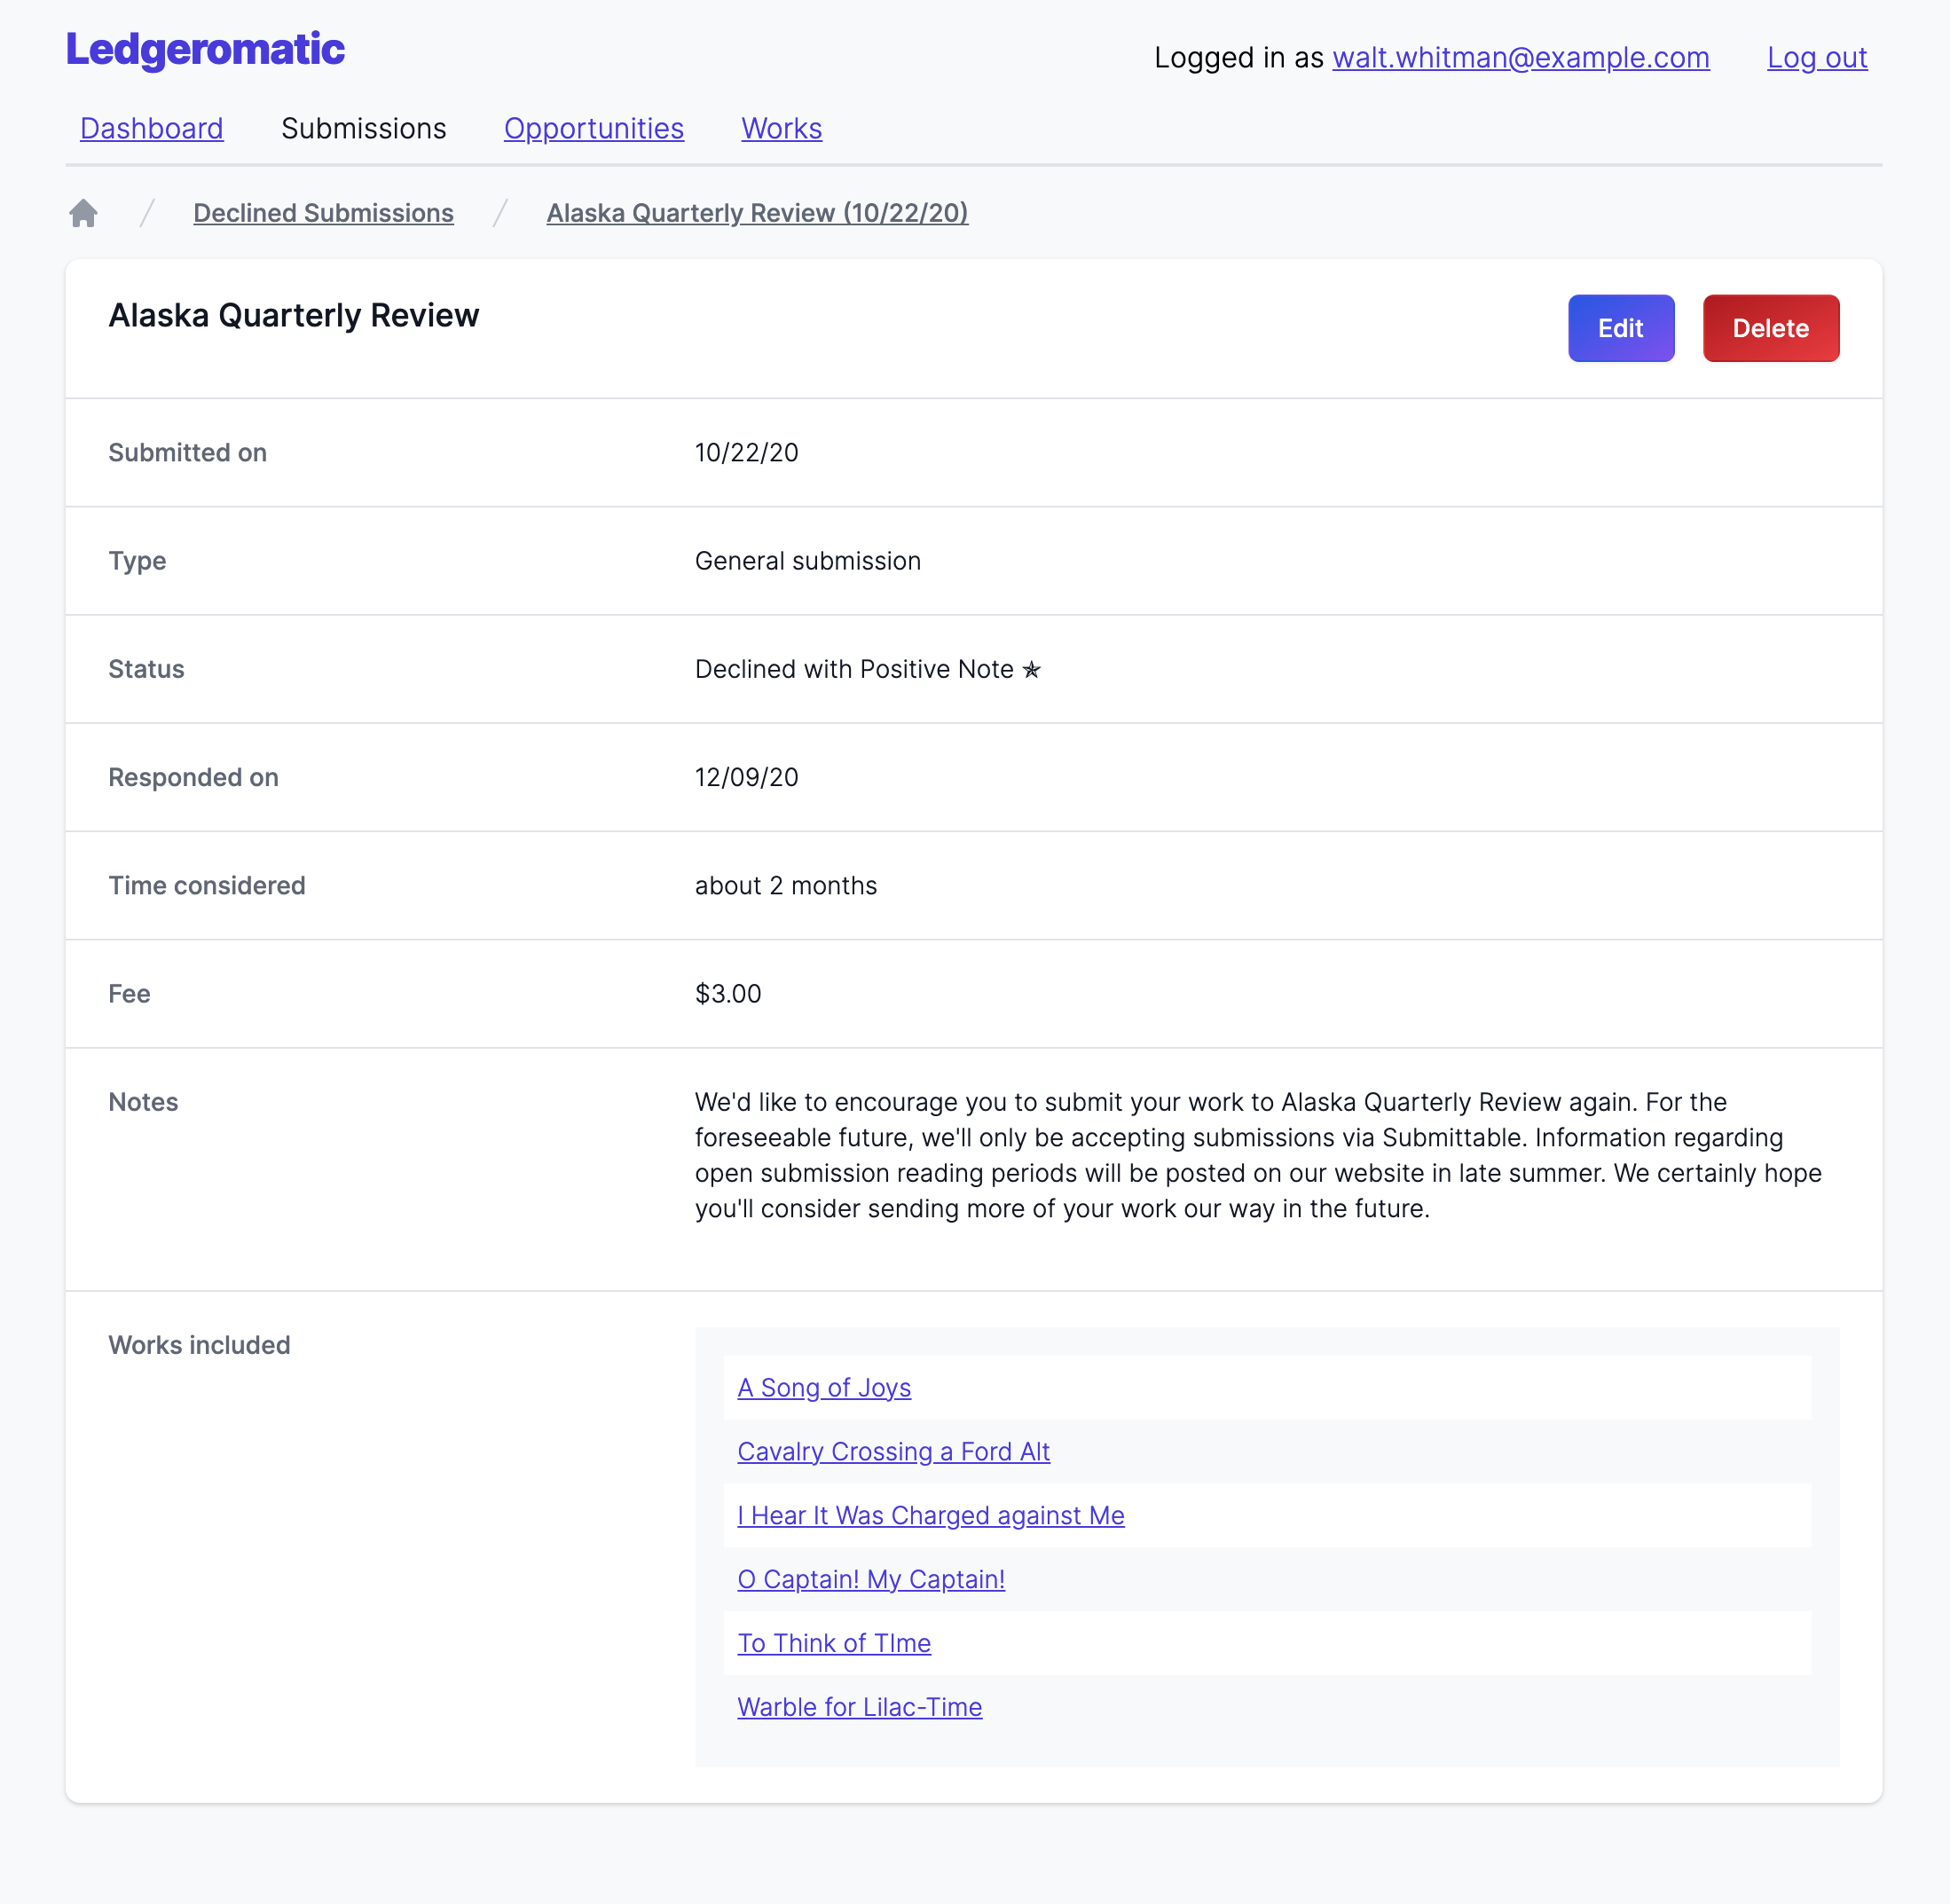
Task: Click 'Cavalry Crossing a Ford Alt' link
Action: tap(893, 1451)
